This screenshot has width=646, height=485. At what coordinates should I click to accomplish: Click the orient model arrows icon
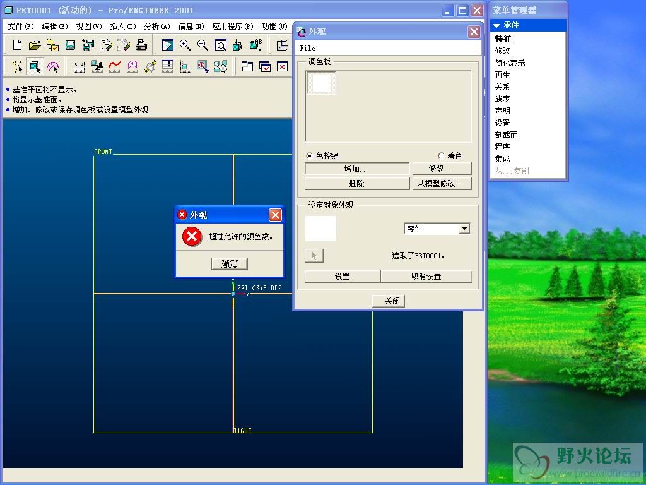click(238, 45)
